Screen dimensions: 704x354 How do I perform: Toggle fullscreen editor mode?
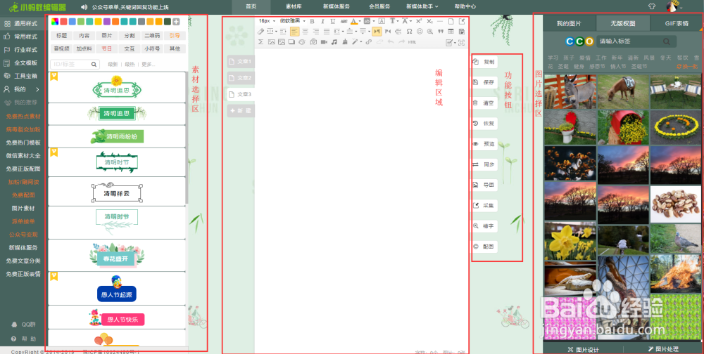(462, 42)
